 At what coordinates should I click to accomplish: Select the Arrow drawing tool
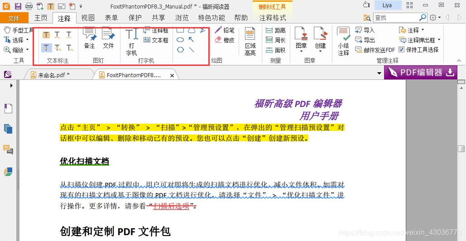192,39
